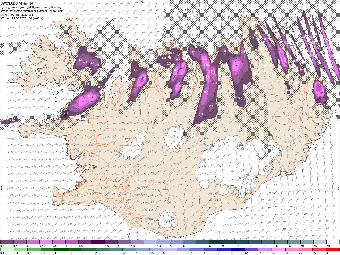Click the 20W longitude label
This screenshot has height=255, width=340.
click(x=141, y=1)
